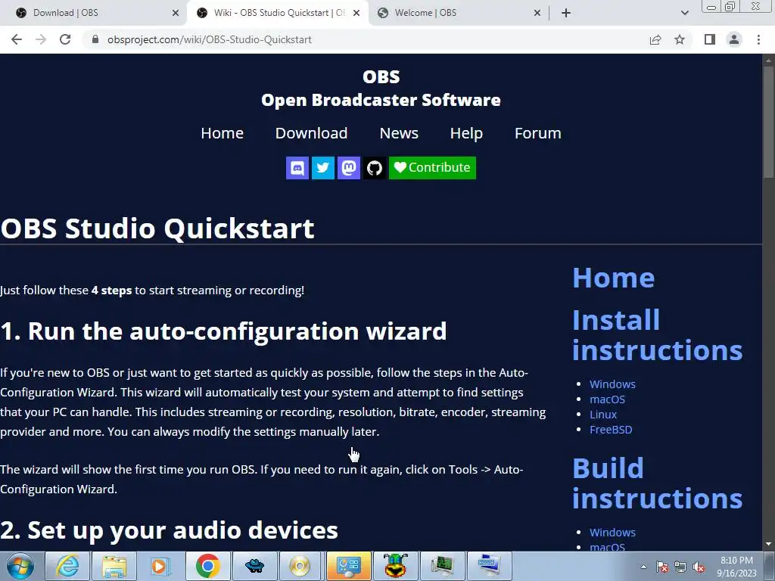Open Help in the site navigation
The width and height of the screenshot is (775, 581).
(466, 133)
